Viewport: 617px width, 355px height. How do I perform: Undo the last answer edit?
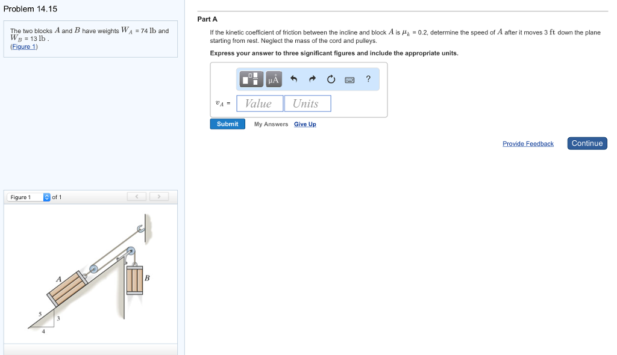click(x=293, y=79)
